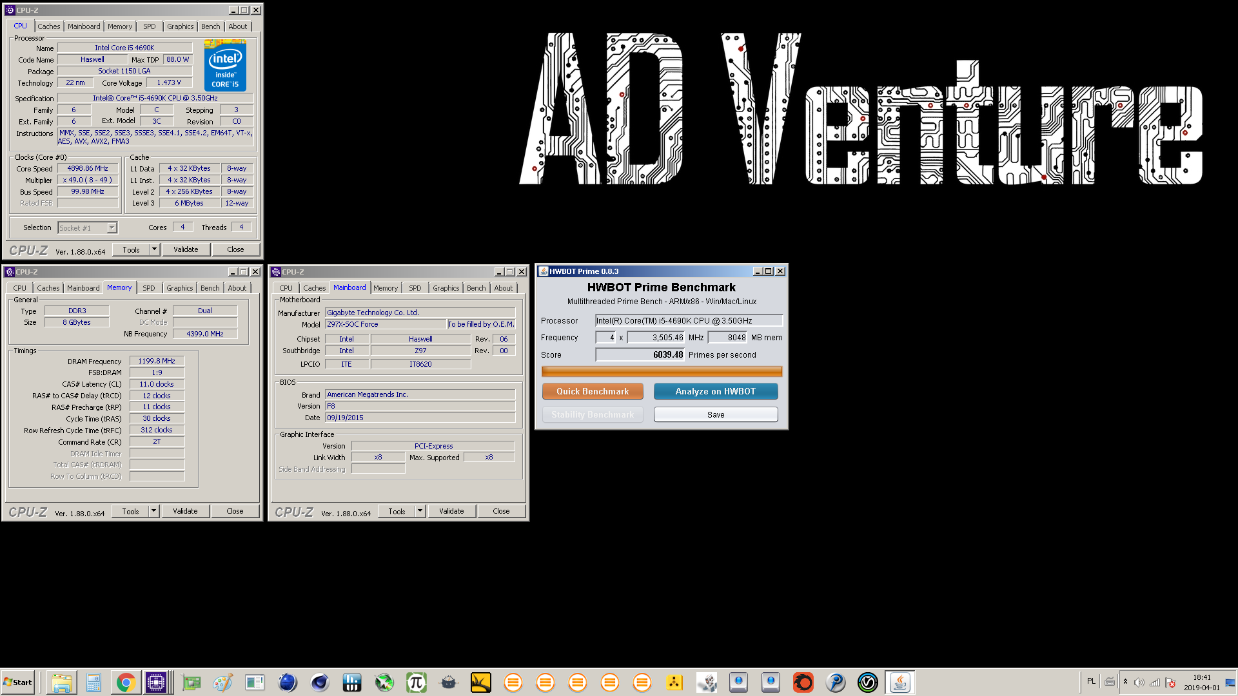Image resolution: width=1238 pixels, height=696 pixels.
Task: Expand Tools dropdown arrow in Mainboard CPU-Z window
Action: click(420, 511)
